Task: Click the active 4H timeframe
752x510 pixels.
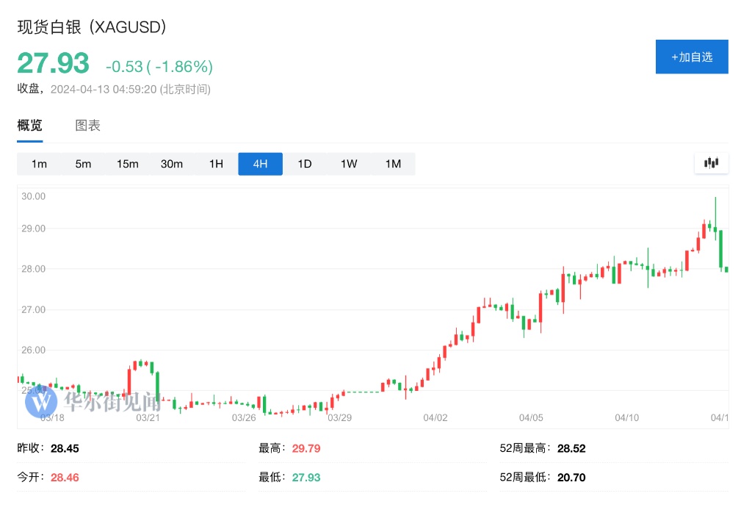Action: click(260, 164)
